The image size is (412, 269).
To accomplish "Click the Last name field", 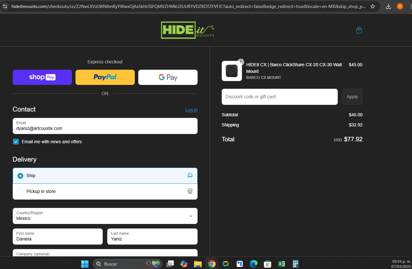I will pos(152,236).
